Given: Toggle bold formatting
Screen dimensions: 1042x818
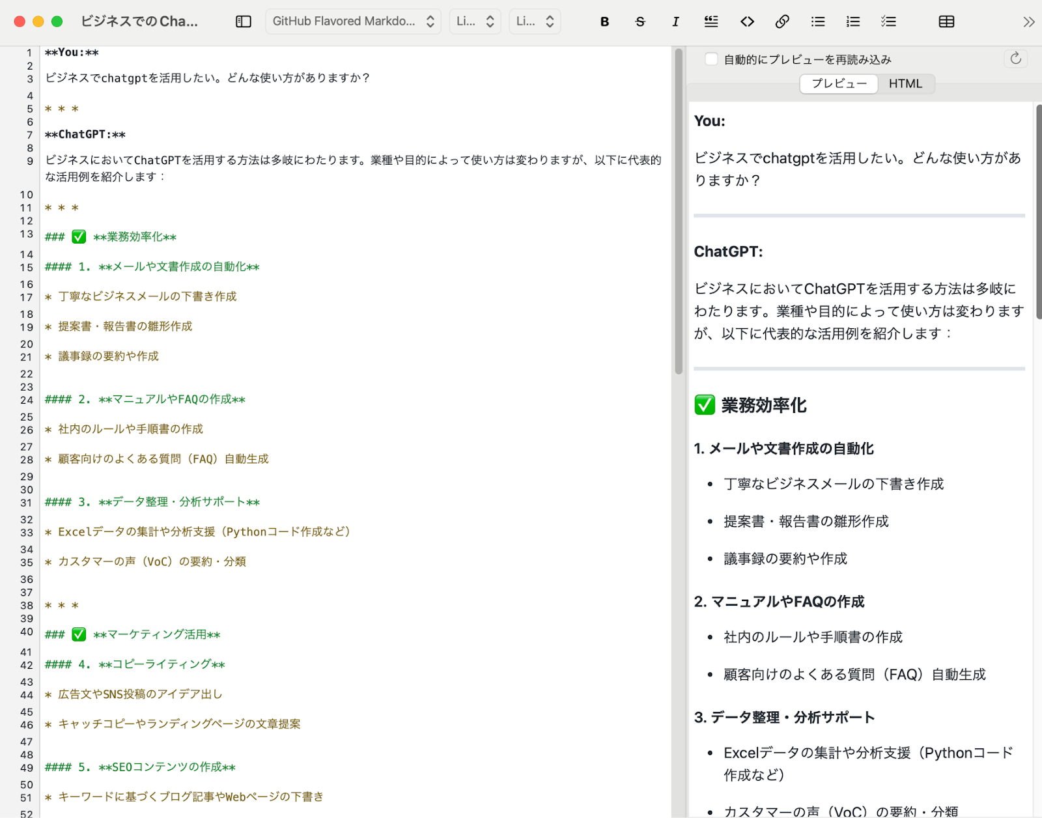Looking at the screenshot, I should coord(604,21).
